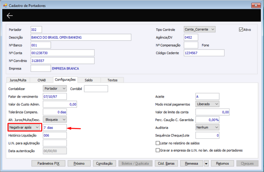Open the Auditoria Nenhum dropdown
264x172 pixels.
point(207,127)
